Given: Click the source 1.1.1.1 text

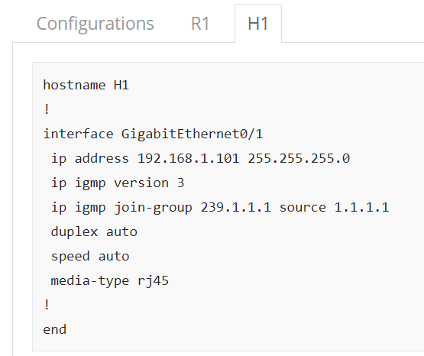Looking at the screenshot, I should 334,208.
